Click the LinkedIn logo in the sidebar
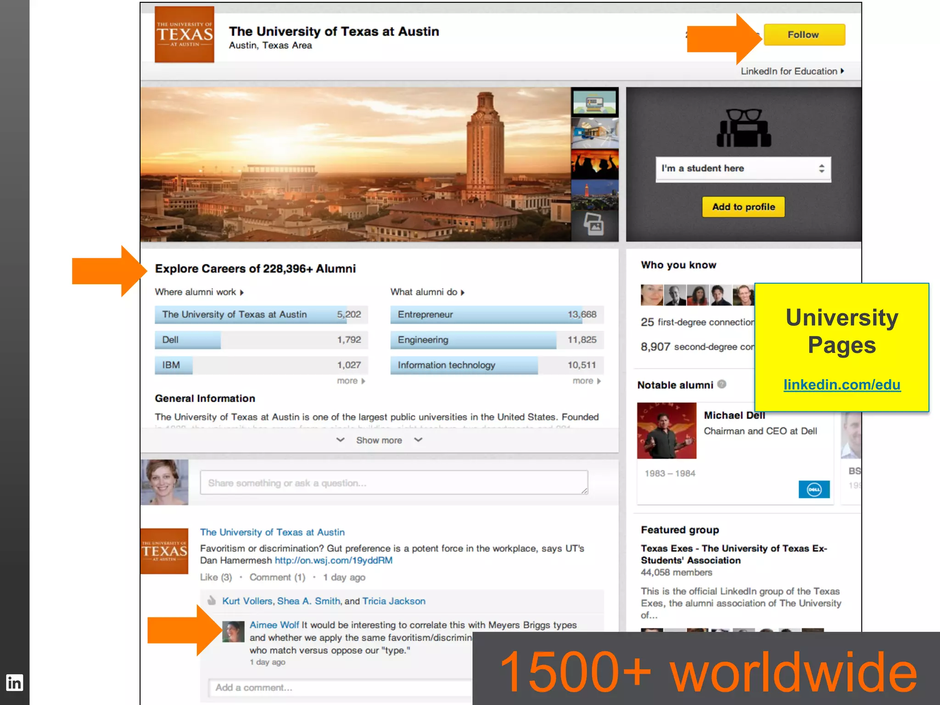This screenshot has height=705, width=940. pyautogui.click(x=15, y=683)
